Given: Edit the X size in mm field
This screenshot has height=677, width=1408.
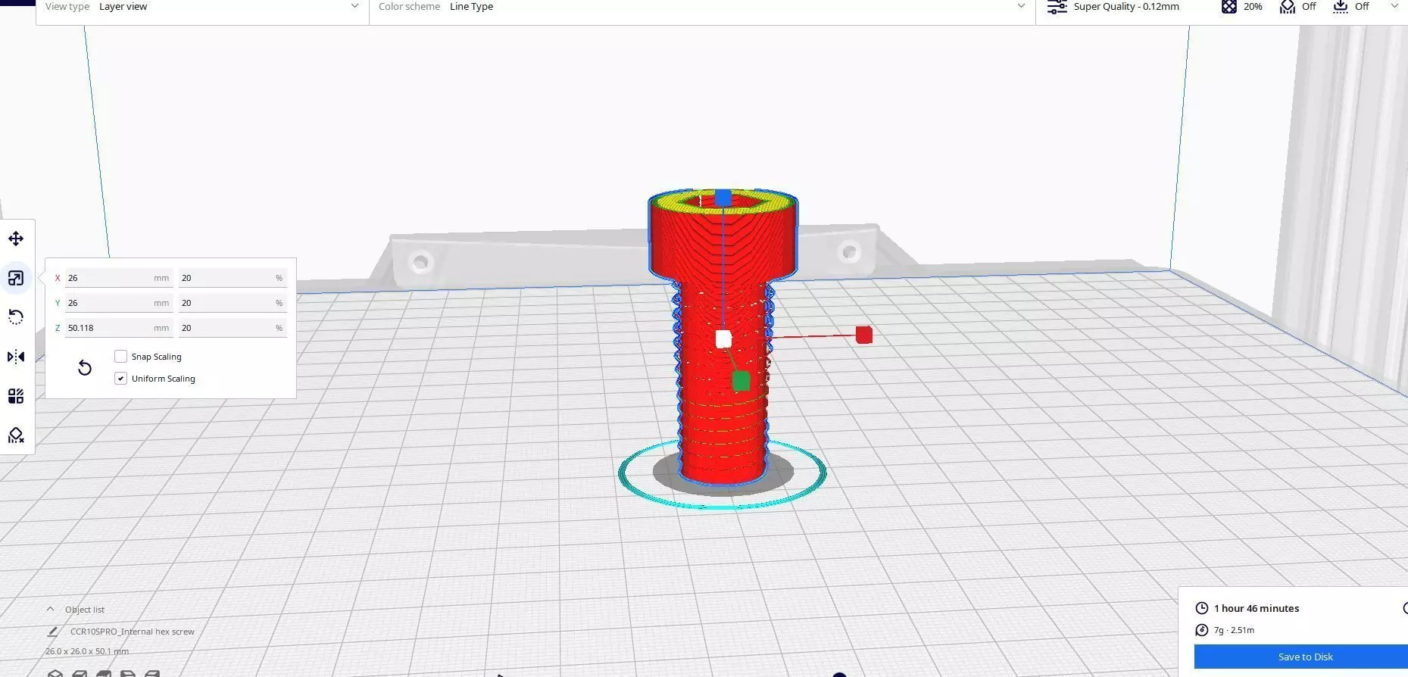Looking at the screenshot, I should [119, 278].
